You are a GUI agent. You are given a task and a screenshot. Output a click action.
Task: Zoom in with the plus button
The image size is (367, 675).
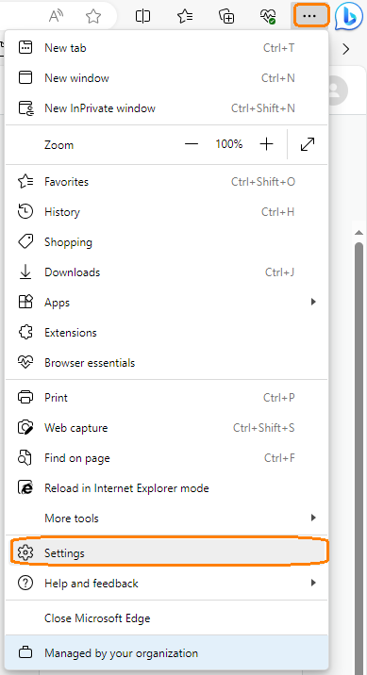coord(267,144)
